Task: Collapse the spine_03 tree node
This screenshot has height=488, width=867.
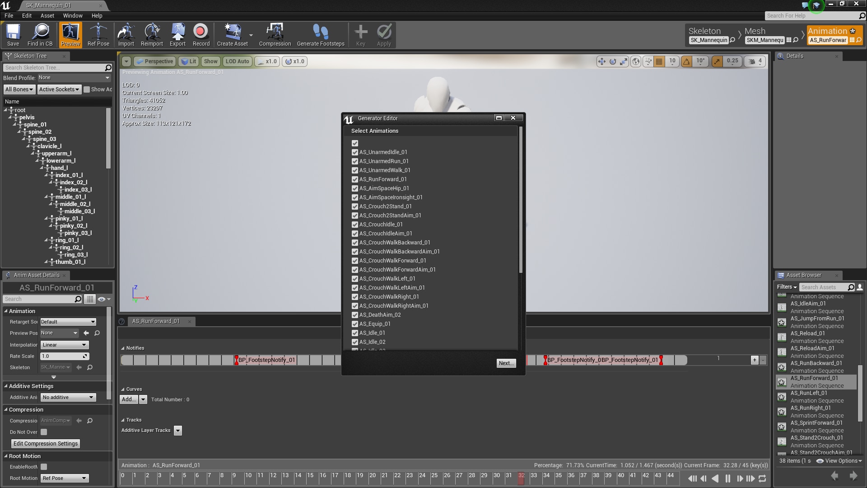Action: click(24, 139)
